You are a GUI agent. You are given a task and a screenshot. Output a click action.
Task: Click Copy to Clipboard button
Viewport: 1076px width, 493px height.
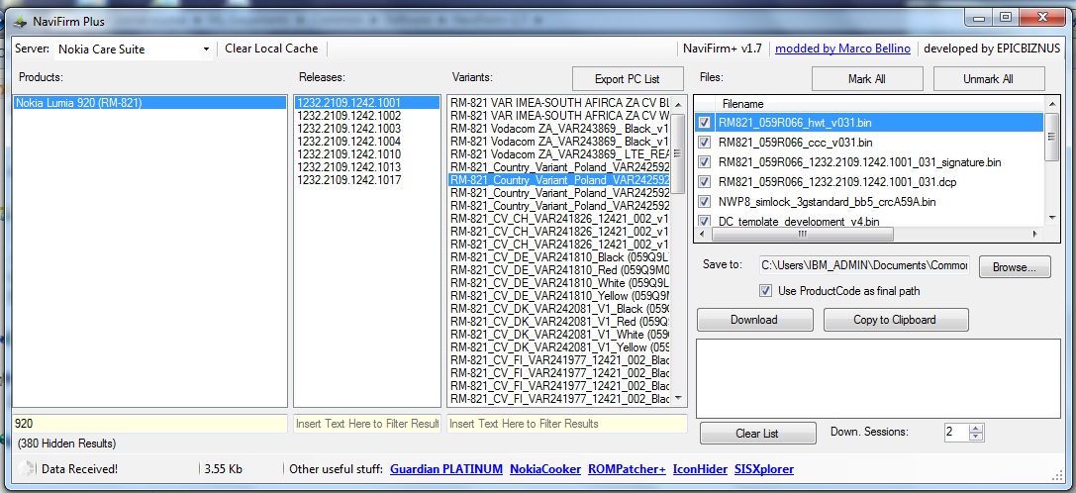(895, 320)
